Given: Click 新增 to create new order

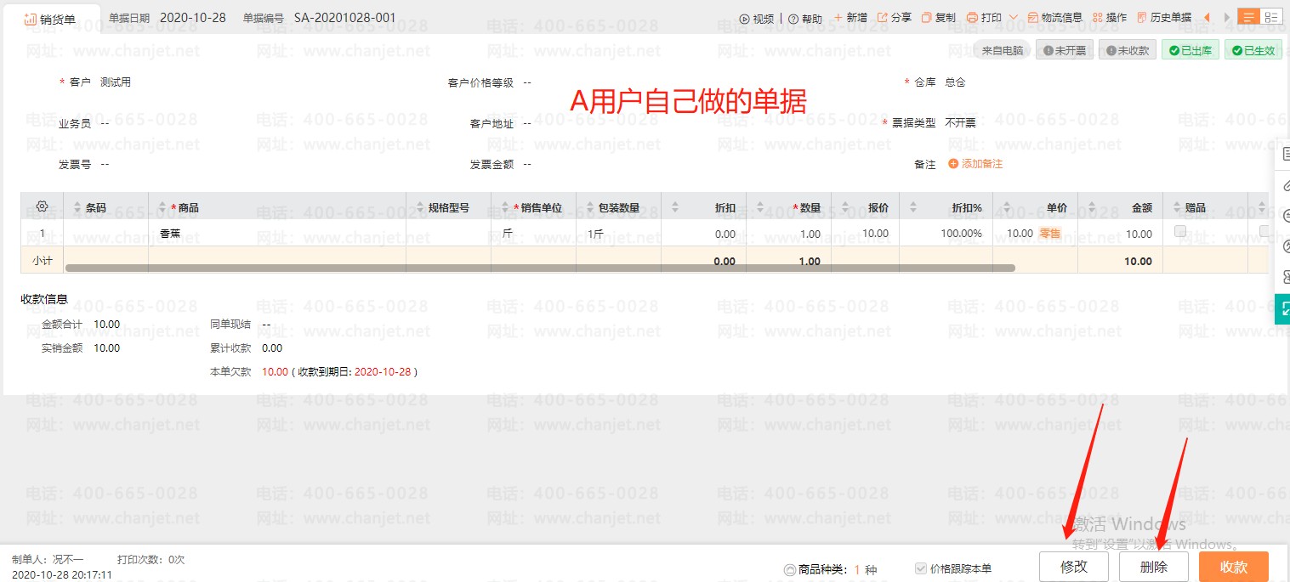Looking at the screenshot, I should click(x=850, y=18).
